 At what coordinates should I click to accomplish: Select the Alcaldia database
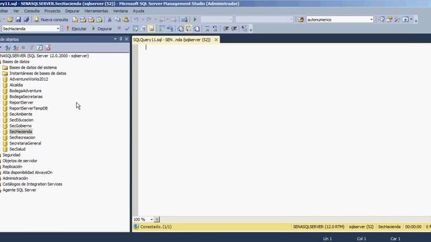point(16,85)
